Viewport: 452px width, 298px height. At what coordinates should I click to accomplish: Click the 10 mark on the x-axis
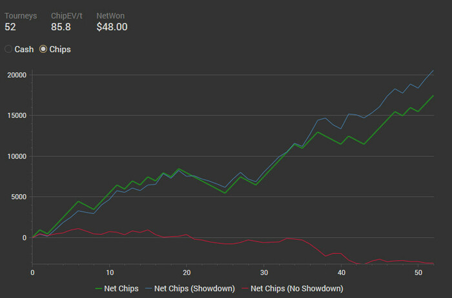pos(109,272)
